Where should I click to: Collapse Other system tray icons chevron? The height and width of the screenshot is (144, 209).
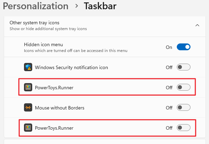pyautogui.click(x=197, y=25)
